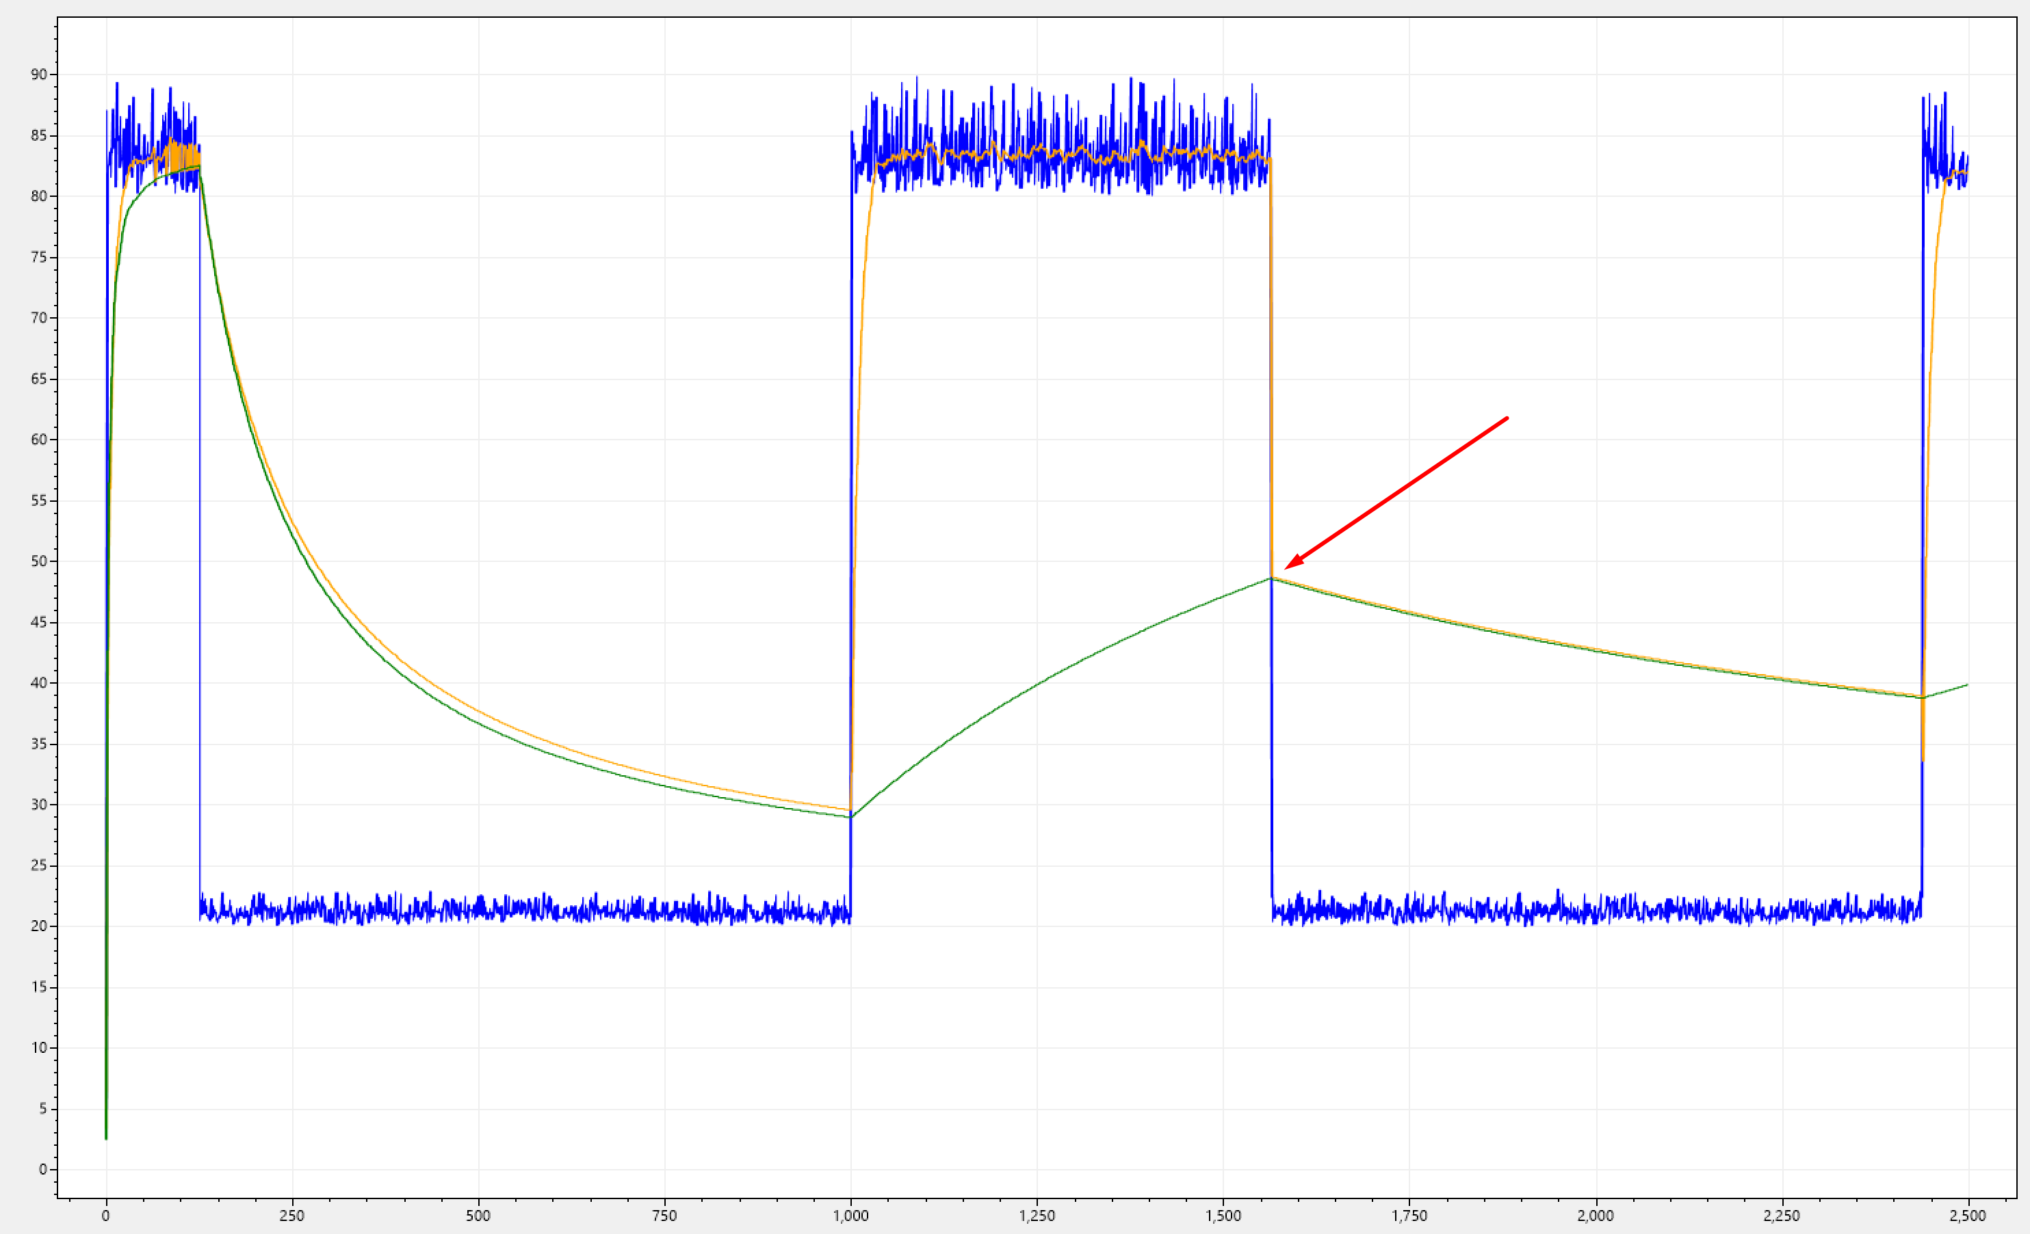2030x1234 pixels.
Task: Click the x-axis label 2,250
Action: tap(1781, 1216)
